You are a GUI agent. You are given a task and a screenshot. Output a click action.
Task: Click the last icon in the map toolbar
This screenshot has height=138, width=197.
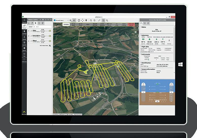tap(107, 20)
